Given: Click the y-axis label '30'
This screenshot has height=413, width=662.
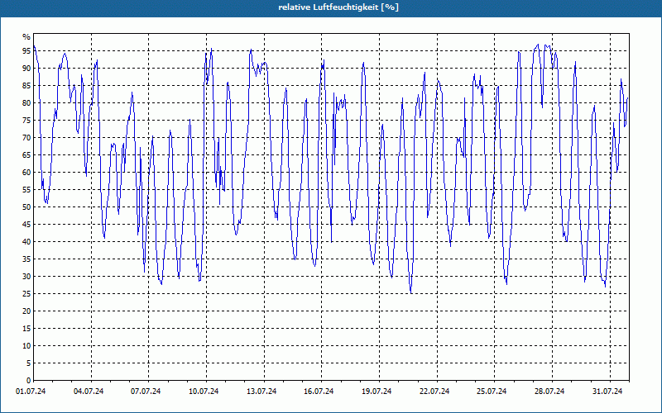Looking at the screenshot, I should click(x=26, y=277).
